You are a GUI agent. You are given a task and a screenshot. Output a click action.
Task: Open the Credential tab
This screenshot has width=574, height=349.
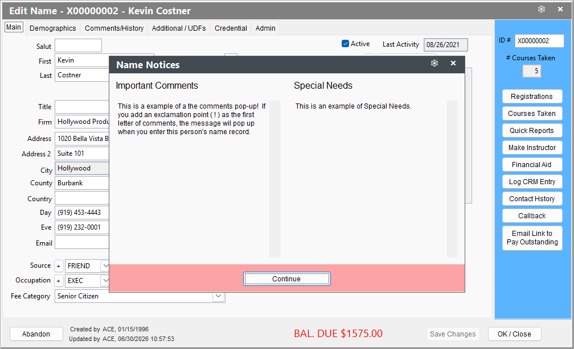231,28
